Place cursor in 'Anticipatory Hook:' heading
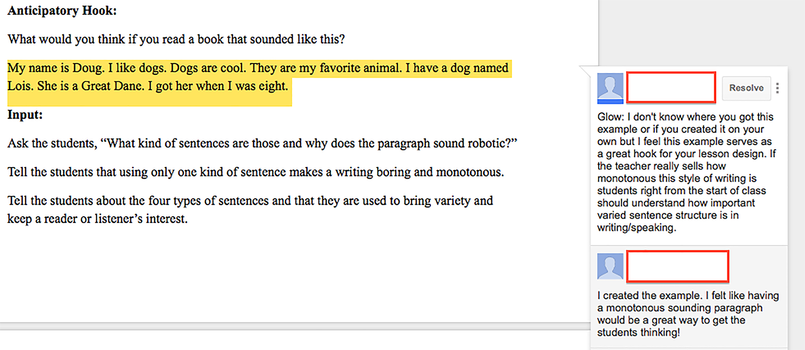Screen dimensions: 805x350 click(62, 11)
